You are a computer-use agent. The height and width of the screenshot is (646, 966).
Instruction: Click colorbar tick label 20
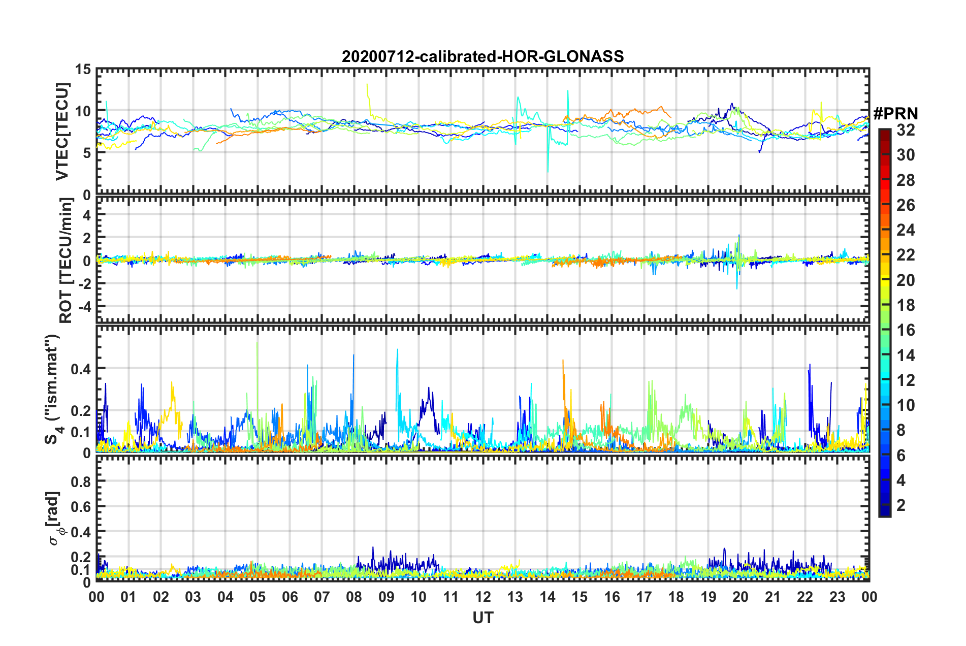[906, 280]
